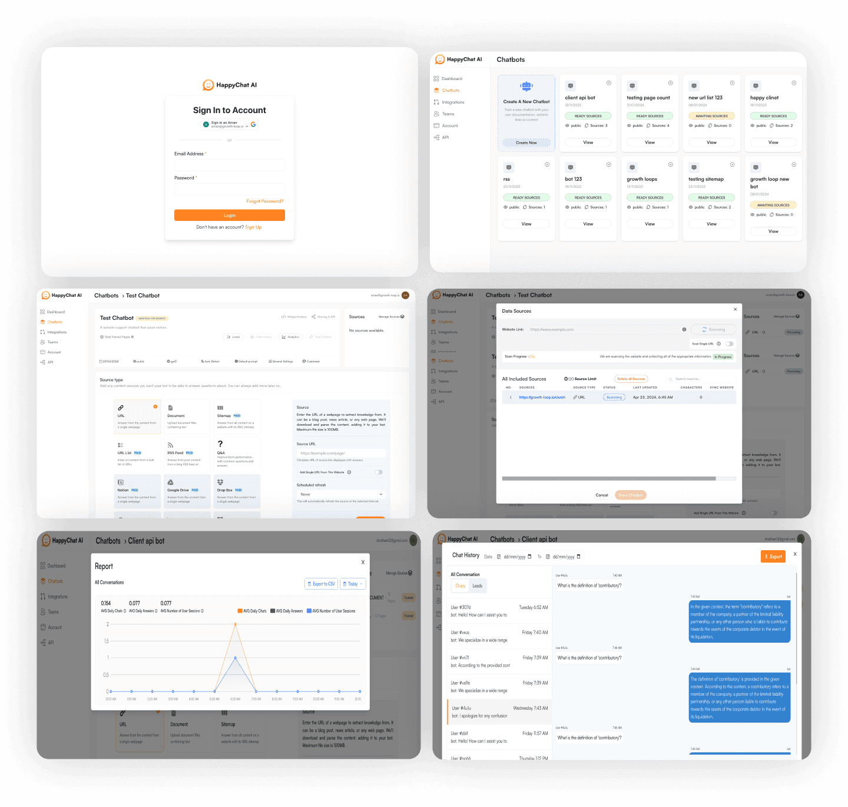
Task: Toggle AVG Daily Chats legend in Report
Action: pos(252,611)
